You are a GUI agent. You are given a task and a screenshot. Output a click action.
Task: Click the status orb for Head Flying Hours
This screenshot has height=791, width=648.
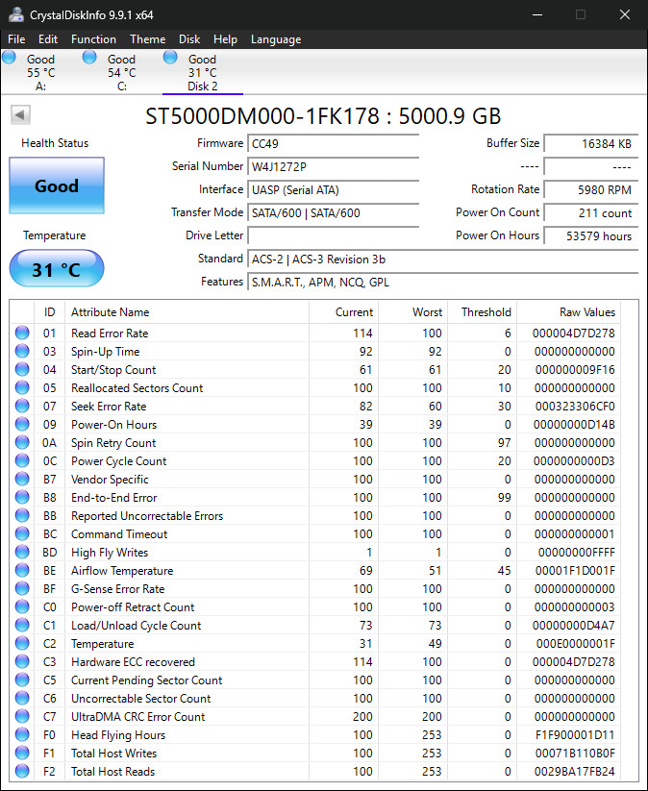pos(22,734)
